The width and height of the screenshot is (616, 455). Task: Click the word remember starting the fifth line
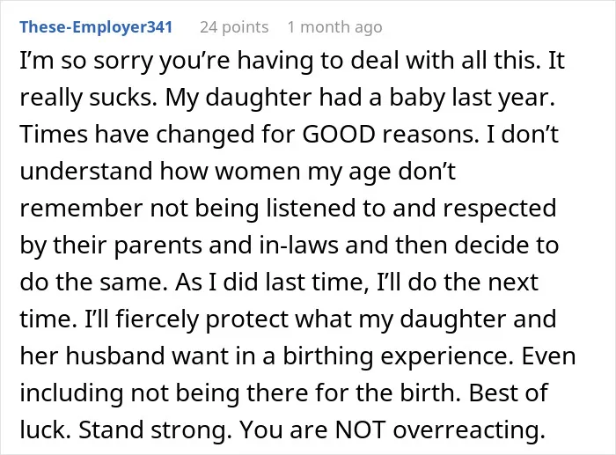click(x=81, y=208)
